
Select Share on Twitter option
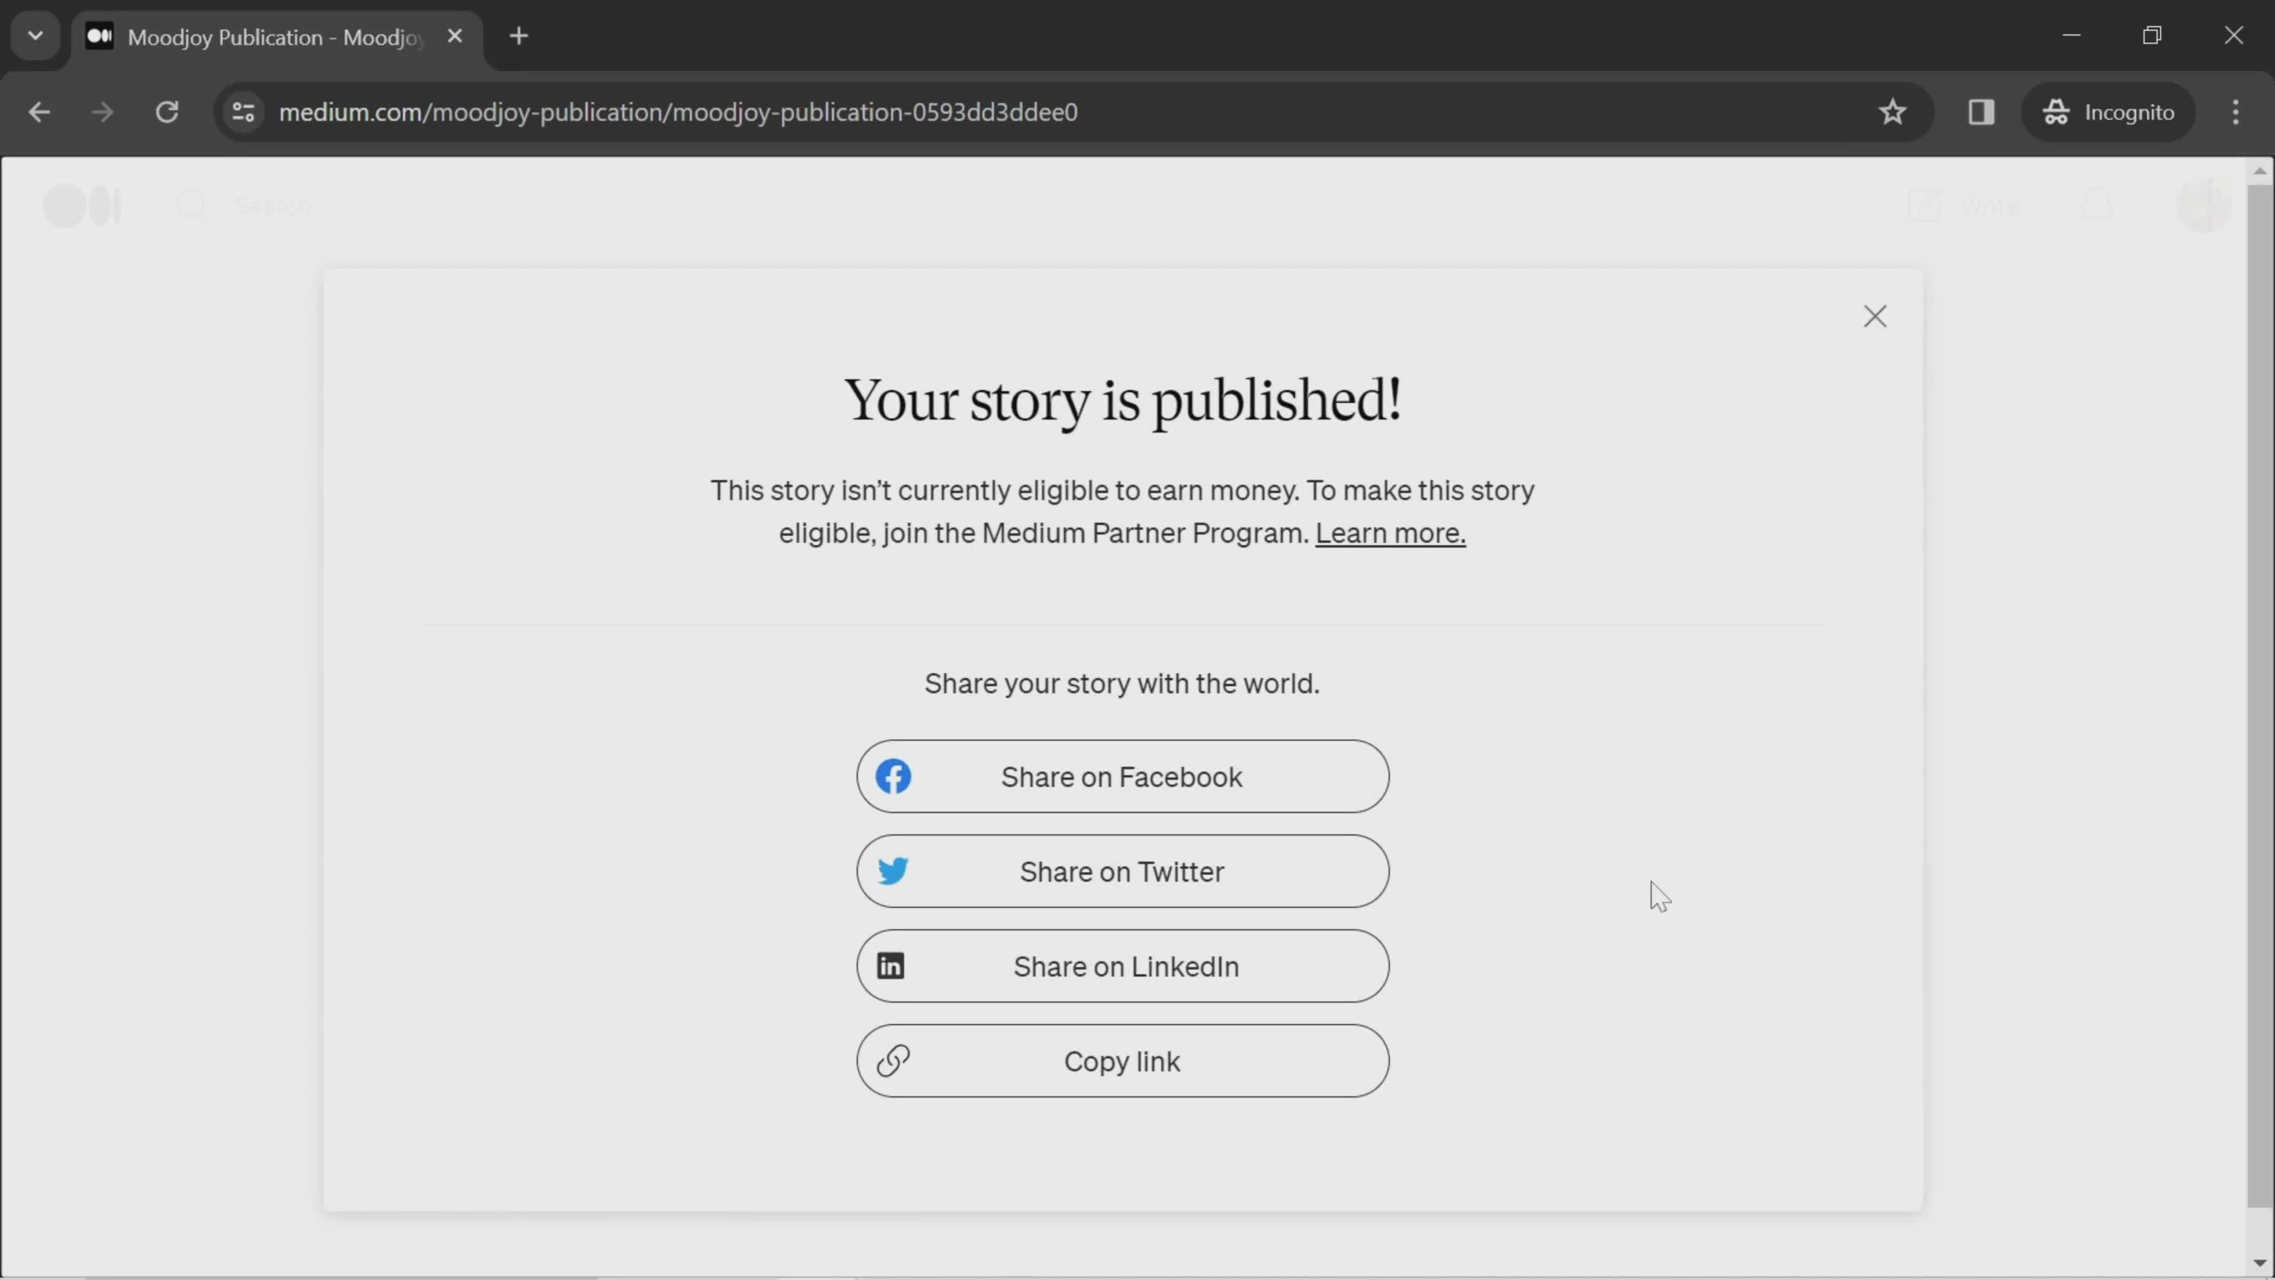click(x=1122, y=871)
